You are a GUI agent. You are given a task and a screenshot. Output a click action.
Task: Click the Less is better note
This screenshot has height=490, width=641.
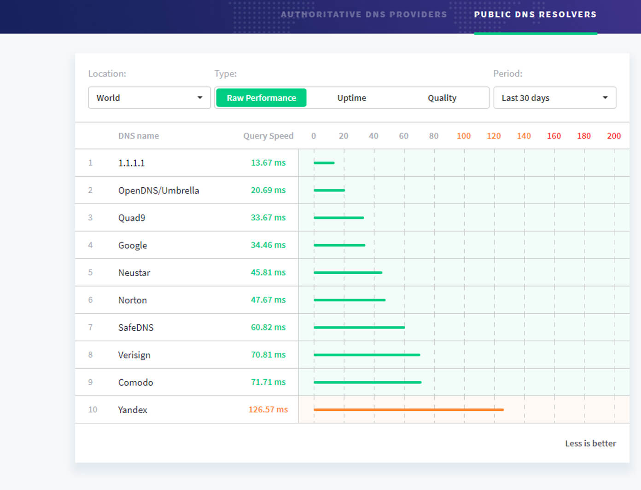(x=590, y=443)
